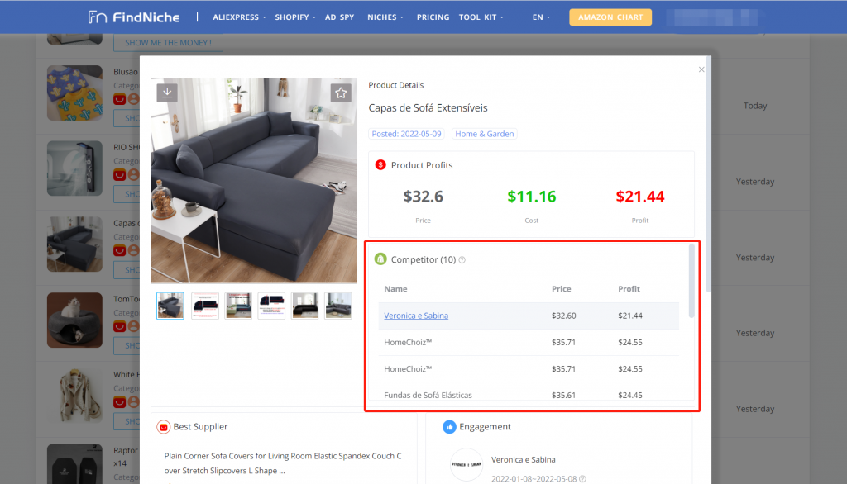Click the FindNiche logo
Image resolution: width=847 pixels, height=484 pixels.
point(133,17)
